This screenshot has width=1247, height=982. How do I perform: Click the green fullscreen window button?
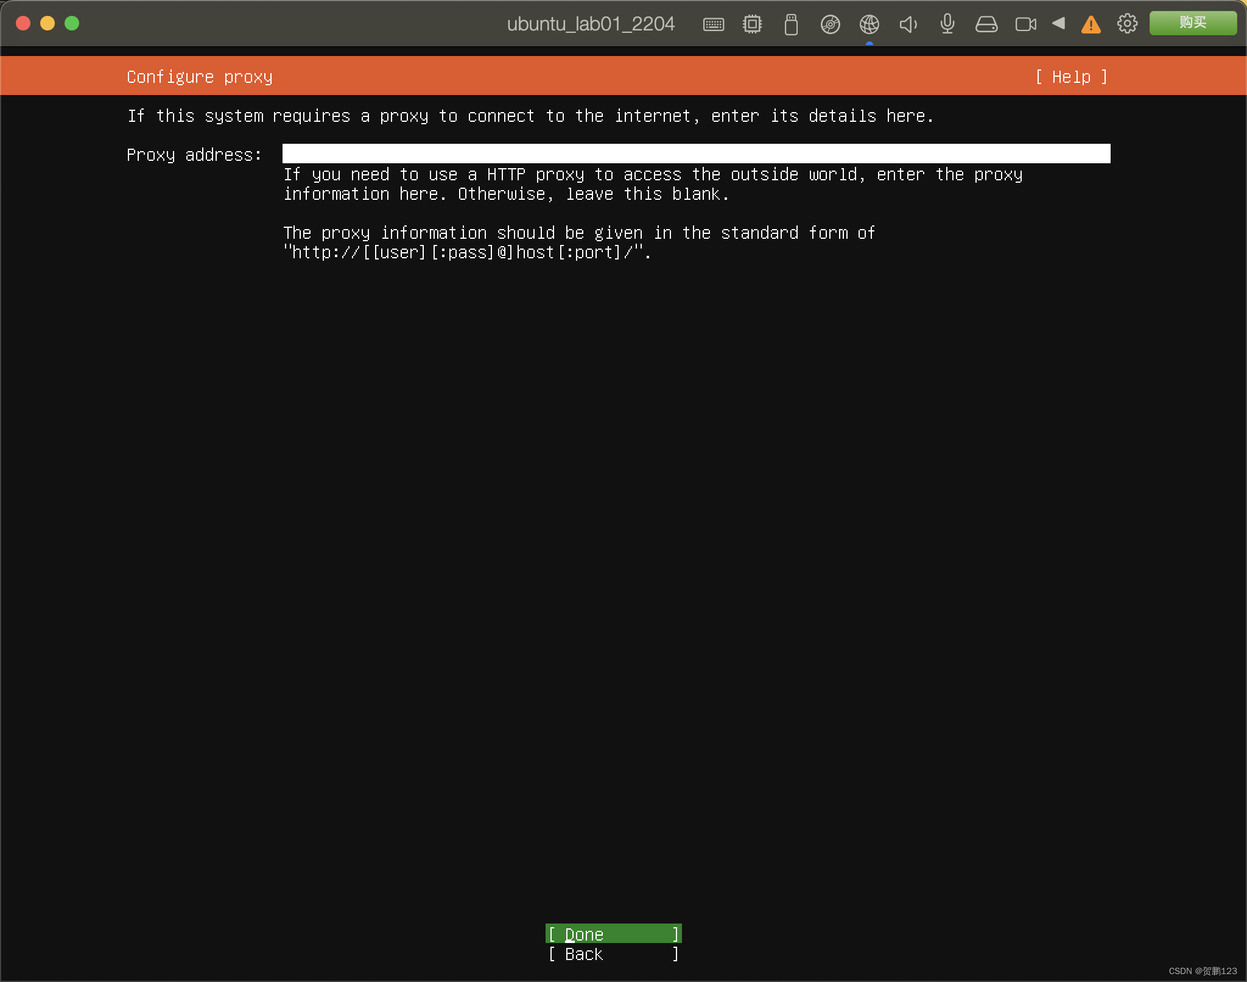pos(72,23)
